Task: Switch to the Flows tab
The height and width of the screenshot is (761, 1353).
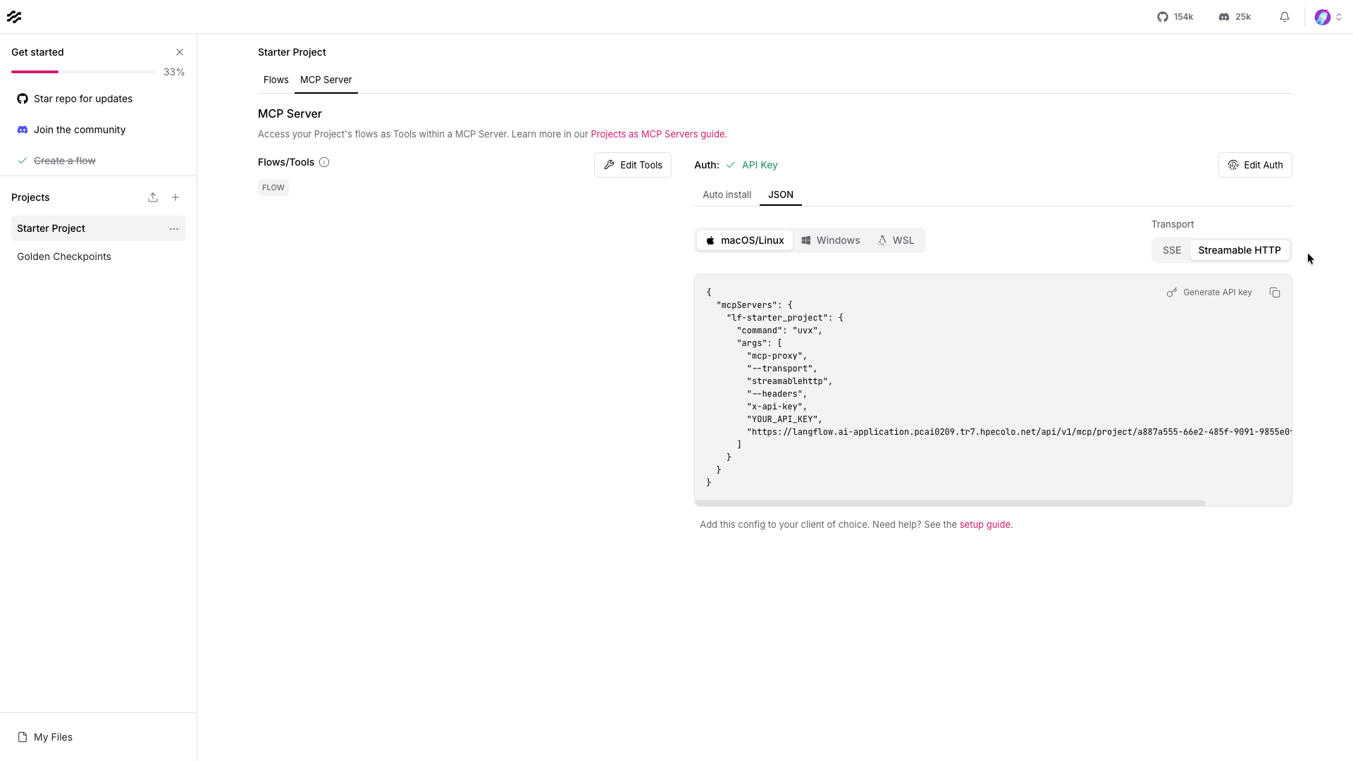Action: tap(276, 80)
